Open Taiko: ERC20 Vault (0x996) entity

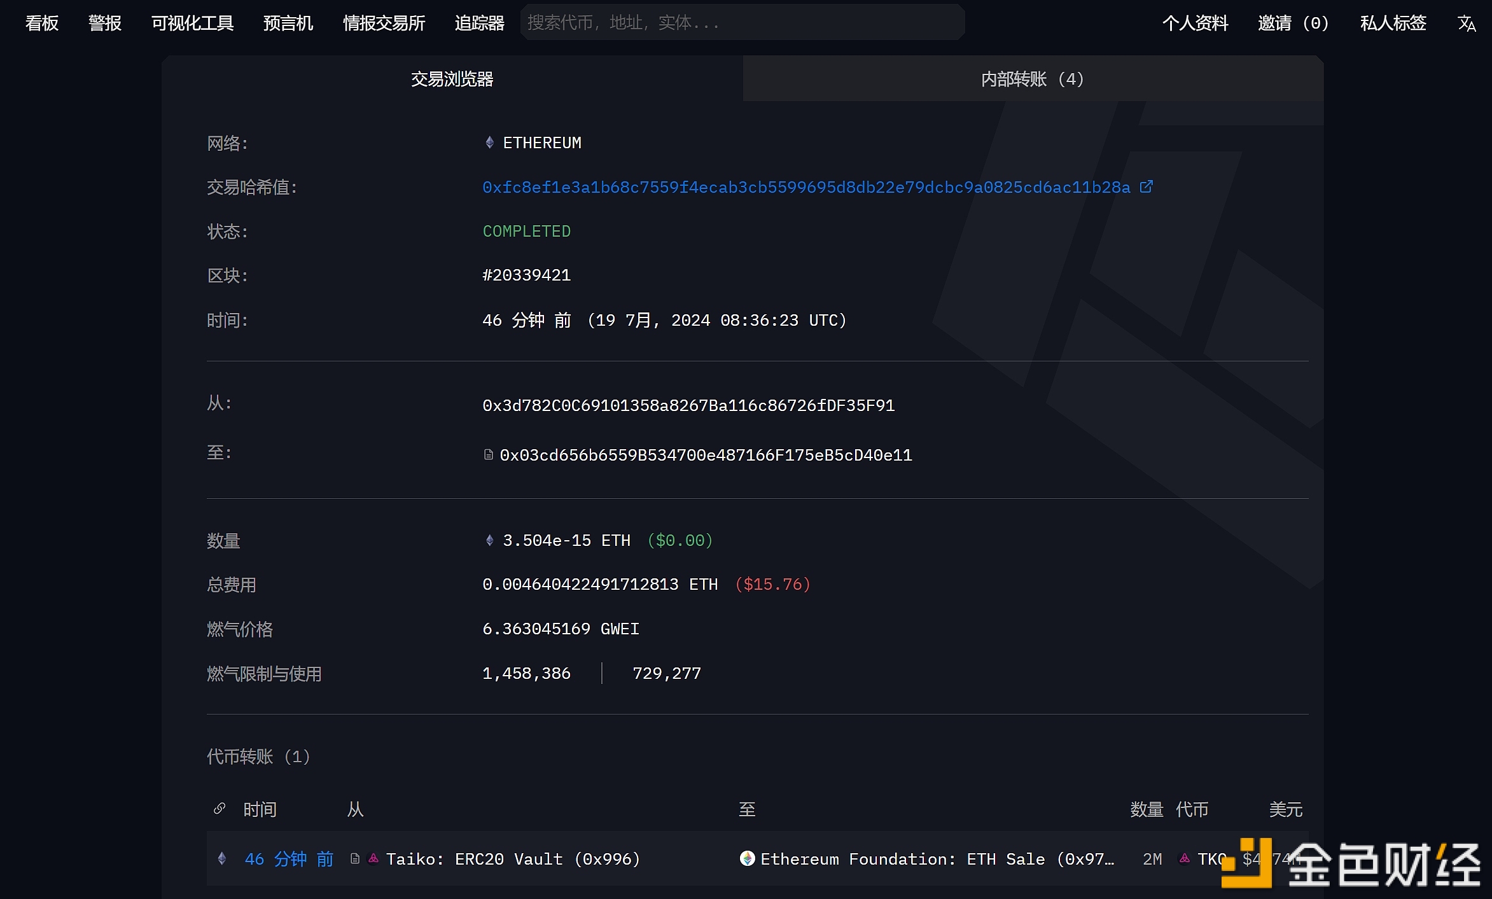pos(513,859)
